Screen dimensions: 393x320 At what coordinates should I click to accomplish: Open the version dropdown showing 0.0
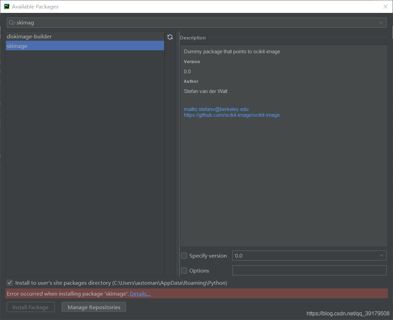pos(309,256)
